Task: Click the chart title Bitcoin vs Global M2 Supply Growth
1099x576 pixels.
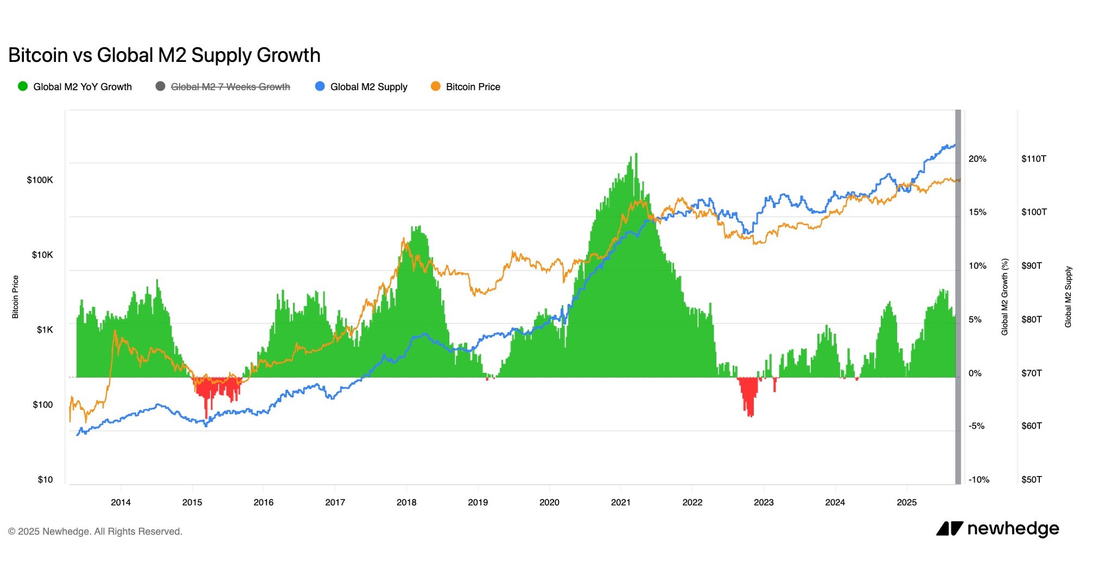Action: coord(164,55)
